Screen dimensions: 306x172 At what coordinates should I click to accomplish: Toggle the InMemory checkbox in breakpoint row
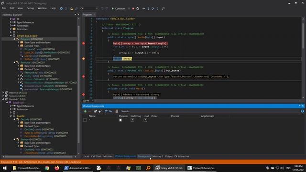(x=132, y=120)
